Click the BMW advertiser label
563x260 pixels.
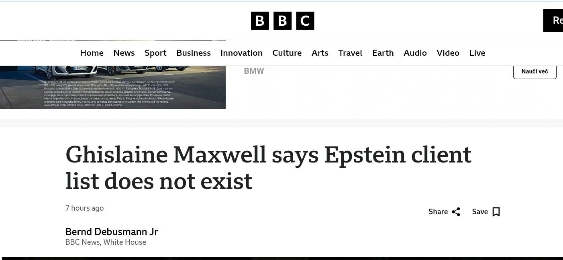click(x=254, y=71)
